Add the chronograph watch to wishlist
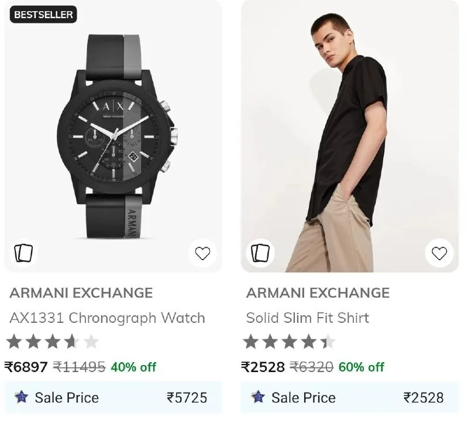 202,253
